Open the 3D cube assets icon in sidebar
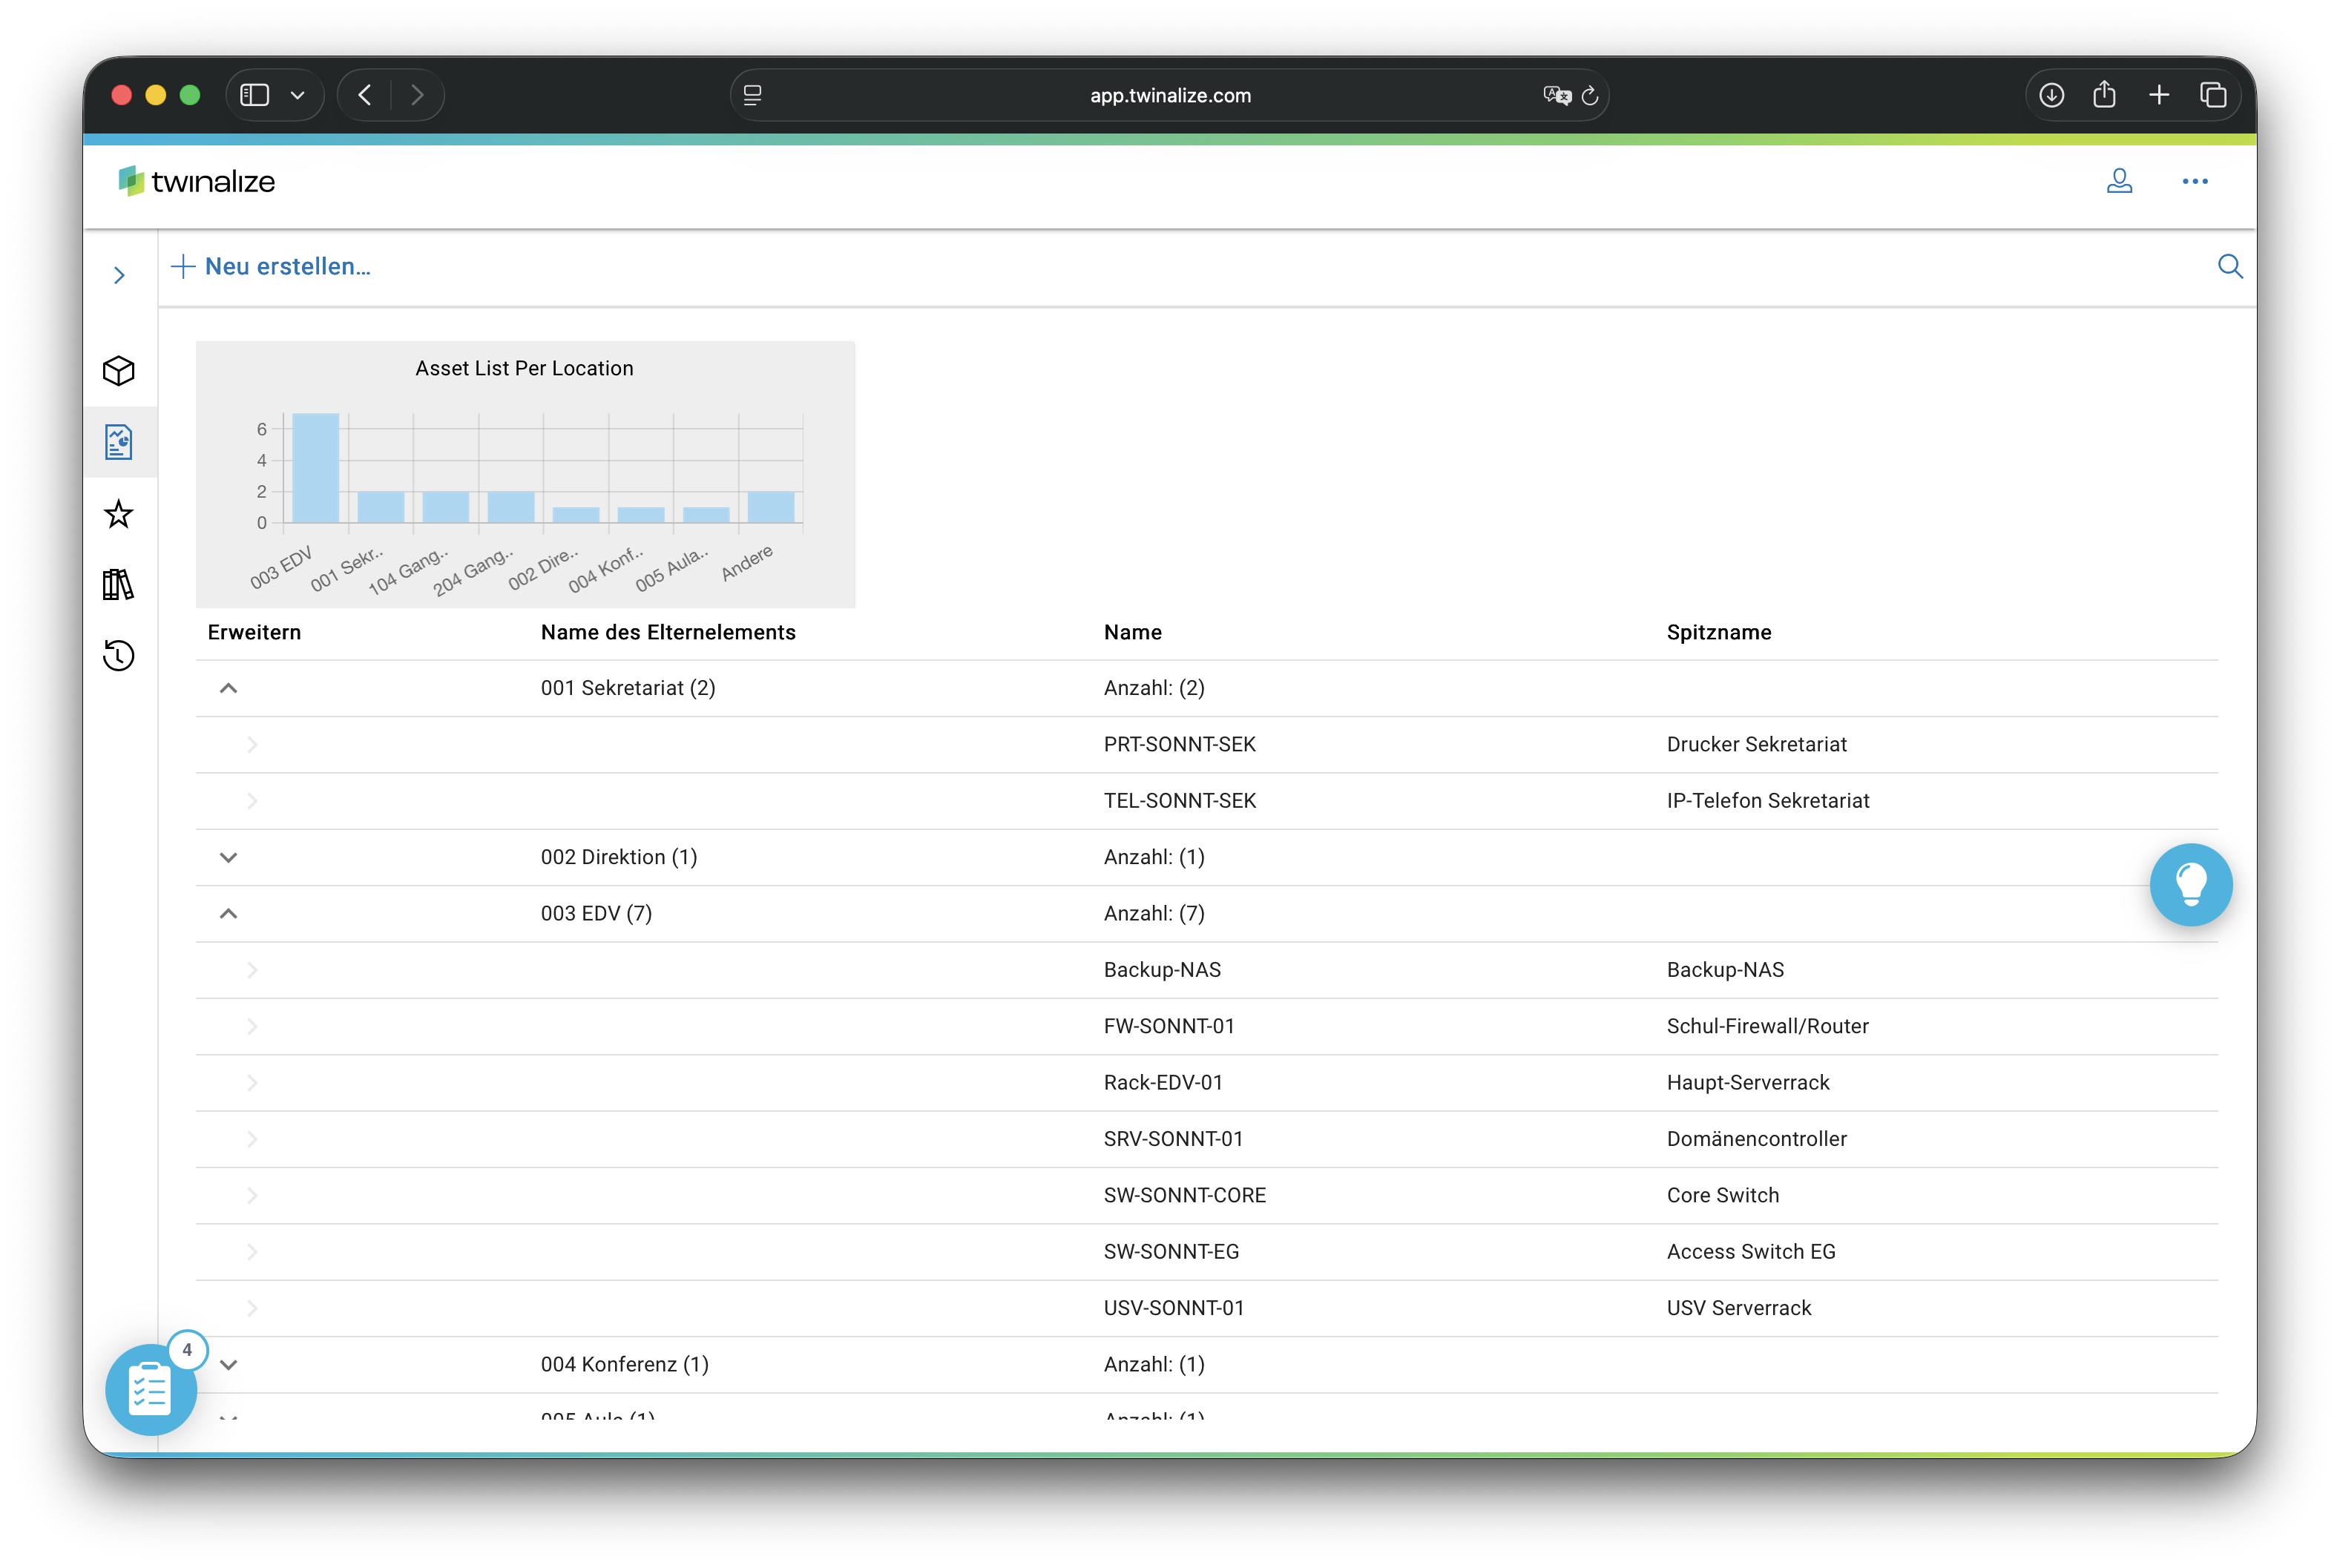Viewport: 2340px width, 1568px height. (118, 371)
